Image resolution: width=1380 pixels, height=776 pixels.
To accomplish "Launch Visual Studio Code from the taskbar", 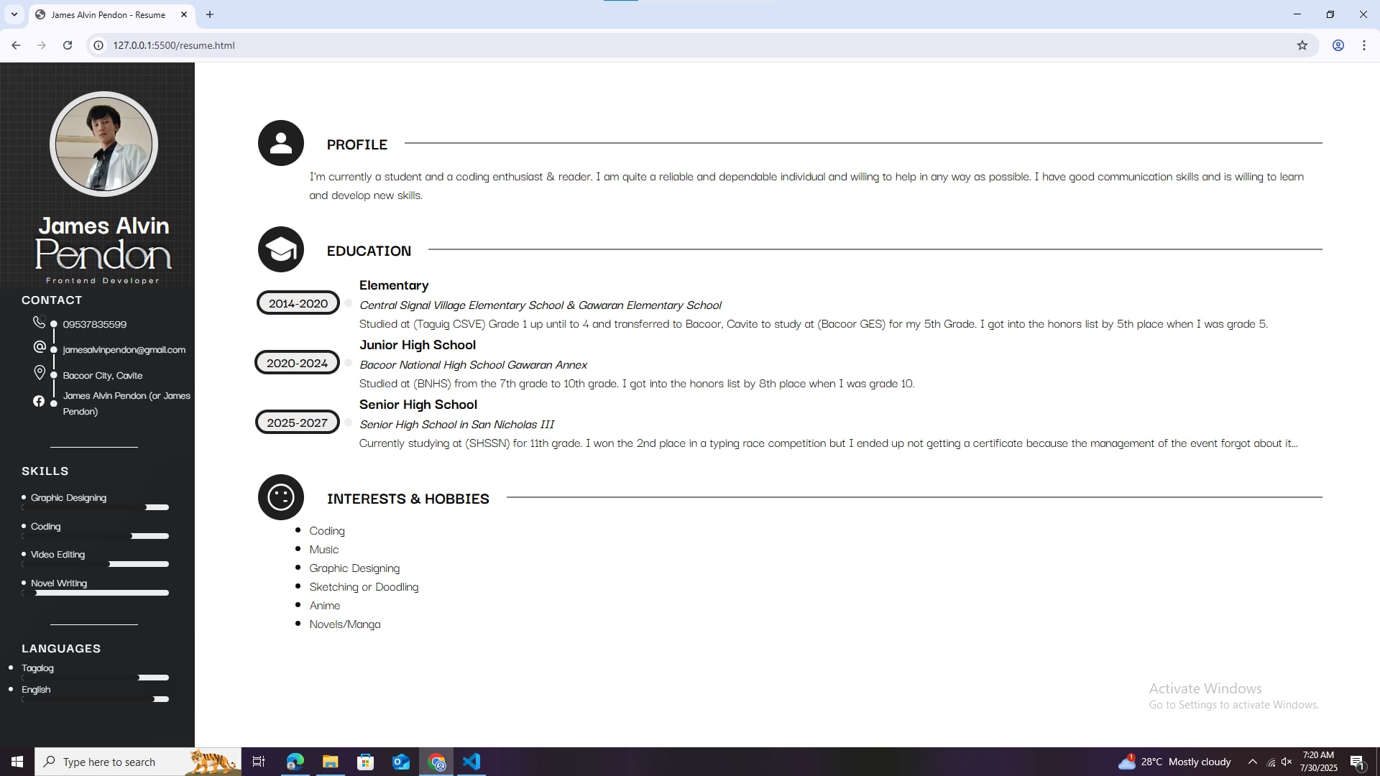I will (x=471, y=761).
